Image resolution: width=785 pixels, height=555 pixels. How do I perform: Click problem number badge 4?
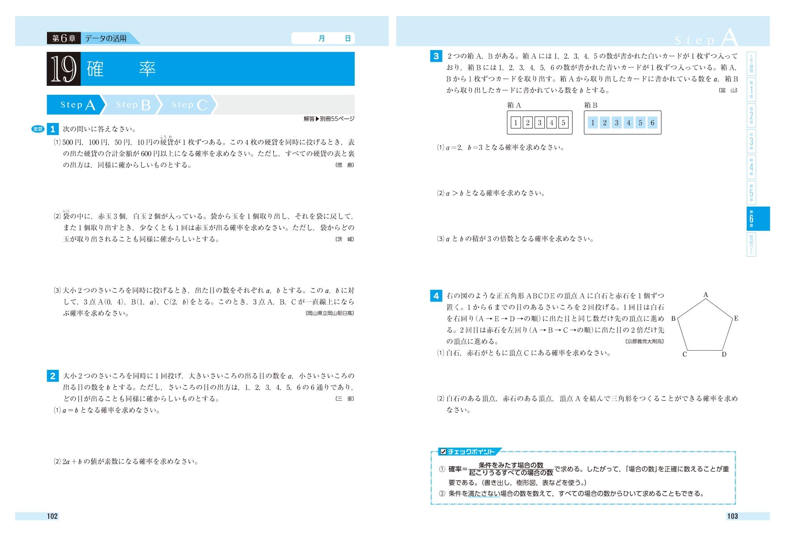pos(436,295)
